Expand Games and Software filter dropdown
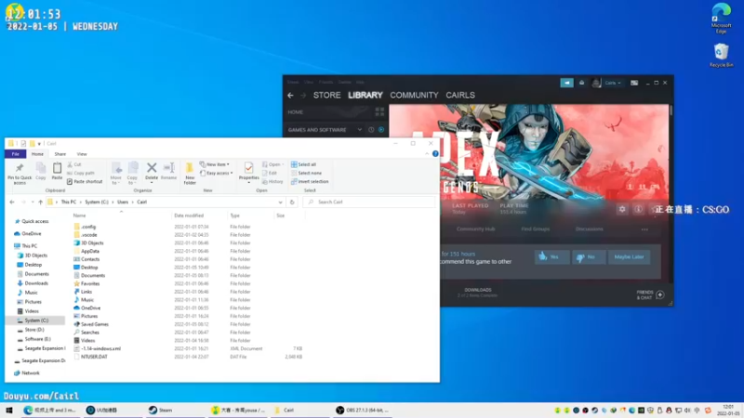The width and height of the screenshot is (744, 418). [x=360, y=130]
